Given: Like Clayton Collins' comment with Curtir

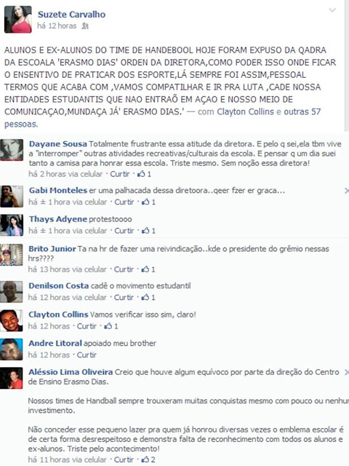Looking at the screenshot, I should pyautogui.click(x=87, y=326).
